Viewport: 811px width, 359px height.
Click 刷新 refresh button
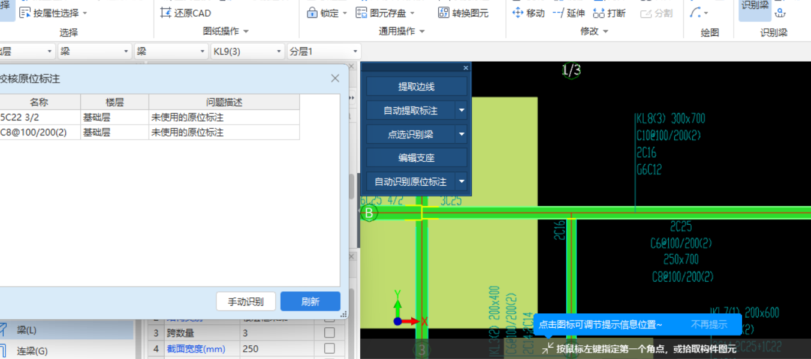(x=310, y=301)
